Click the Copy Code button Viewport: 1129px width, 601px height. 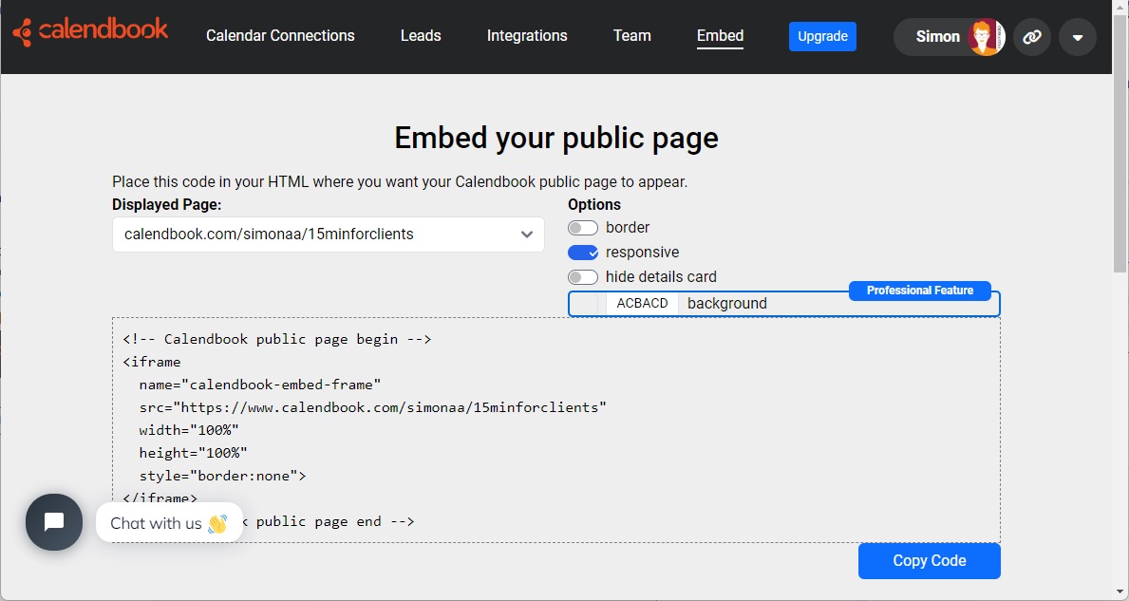coord(929,561)
